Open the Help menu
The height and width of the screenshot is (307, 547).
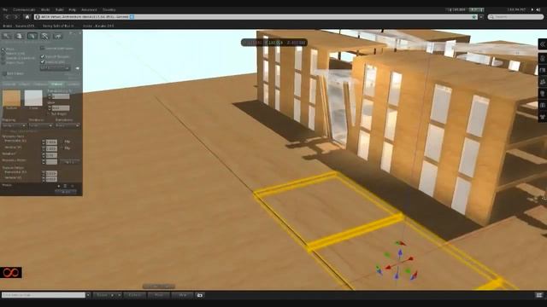pyautogui.click(x=72, y=9)
